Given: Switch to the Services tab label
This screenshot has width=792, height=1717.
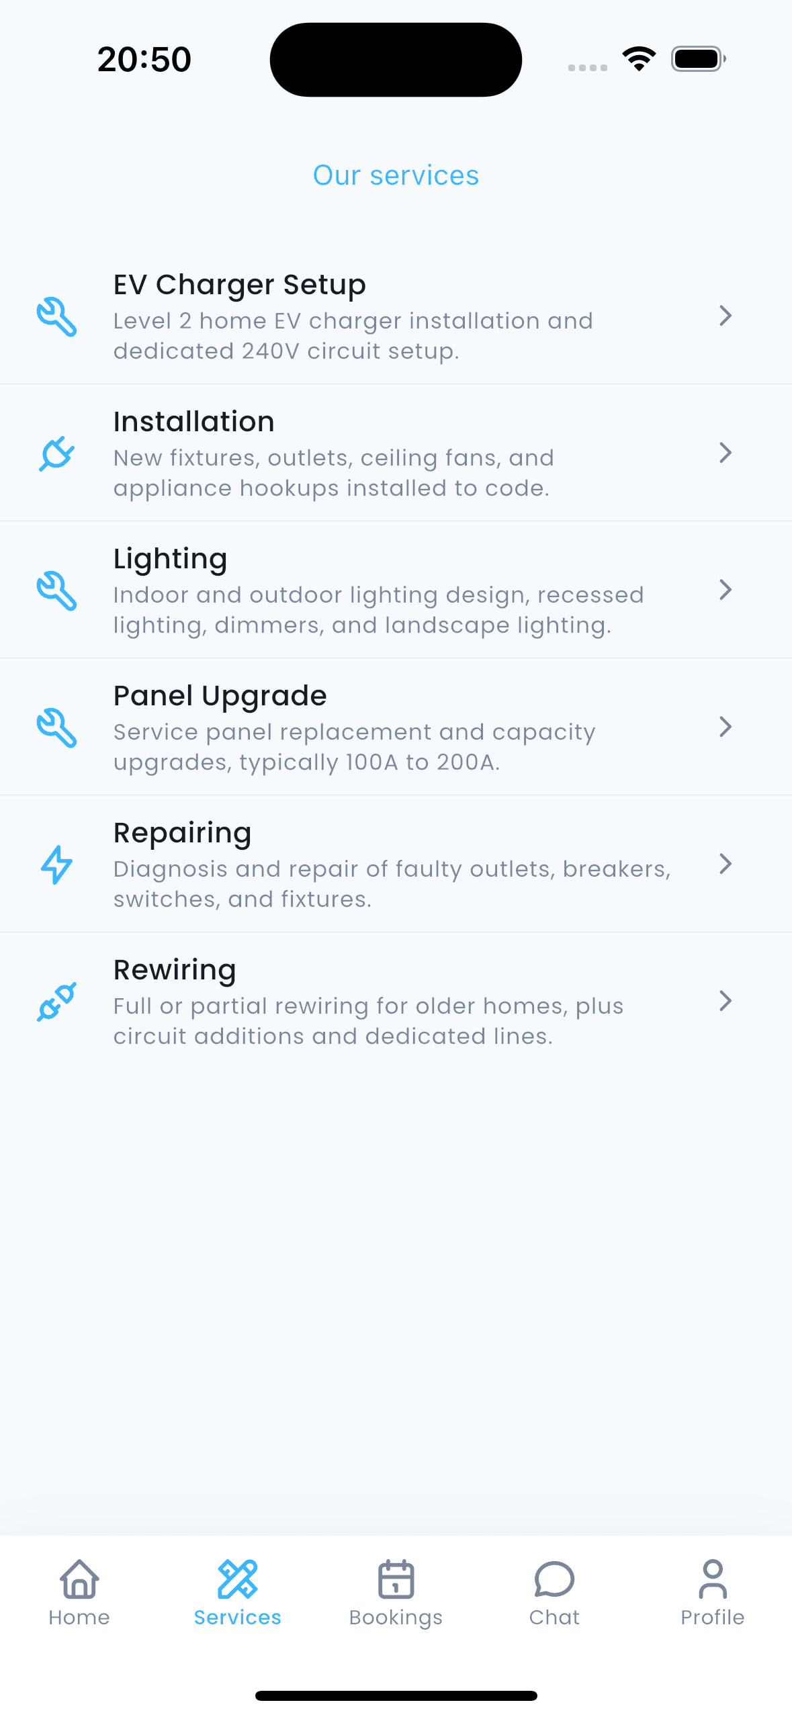Looking at the screenshot, I should tap(237, 1617).
